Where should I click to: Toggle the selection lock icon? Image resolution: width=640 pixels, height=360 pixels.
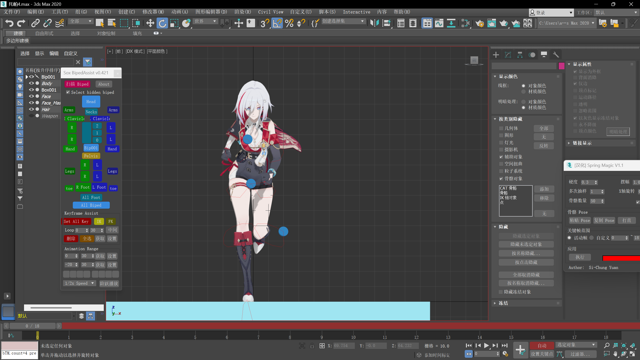312,346
